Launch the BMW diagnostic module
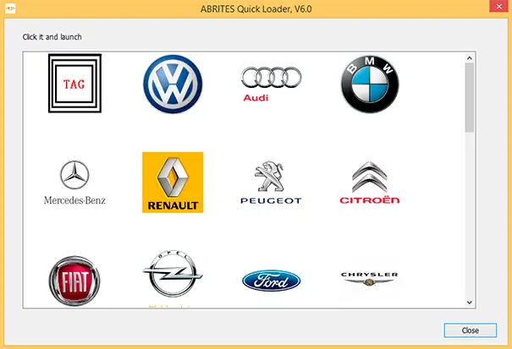The width and height of the screenshot is (512, 349). 369,84
